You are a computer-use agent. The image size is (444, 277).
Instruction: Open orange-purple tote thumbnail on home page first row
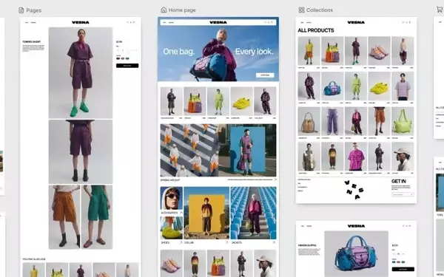click(x=195, y=101)
